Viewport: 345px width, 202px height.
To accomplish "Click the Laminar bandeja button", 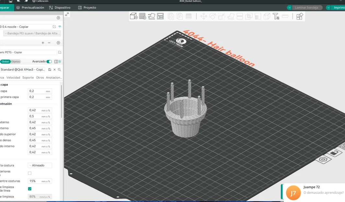I will click(307, 8).
